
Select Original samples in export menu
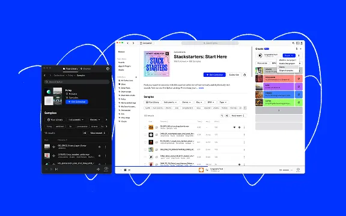click(286, 71)
